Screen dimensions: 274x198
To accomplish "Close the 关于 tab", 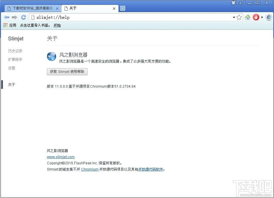I will tap(114, 8).
